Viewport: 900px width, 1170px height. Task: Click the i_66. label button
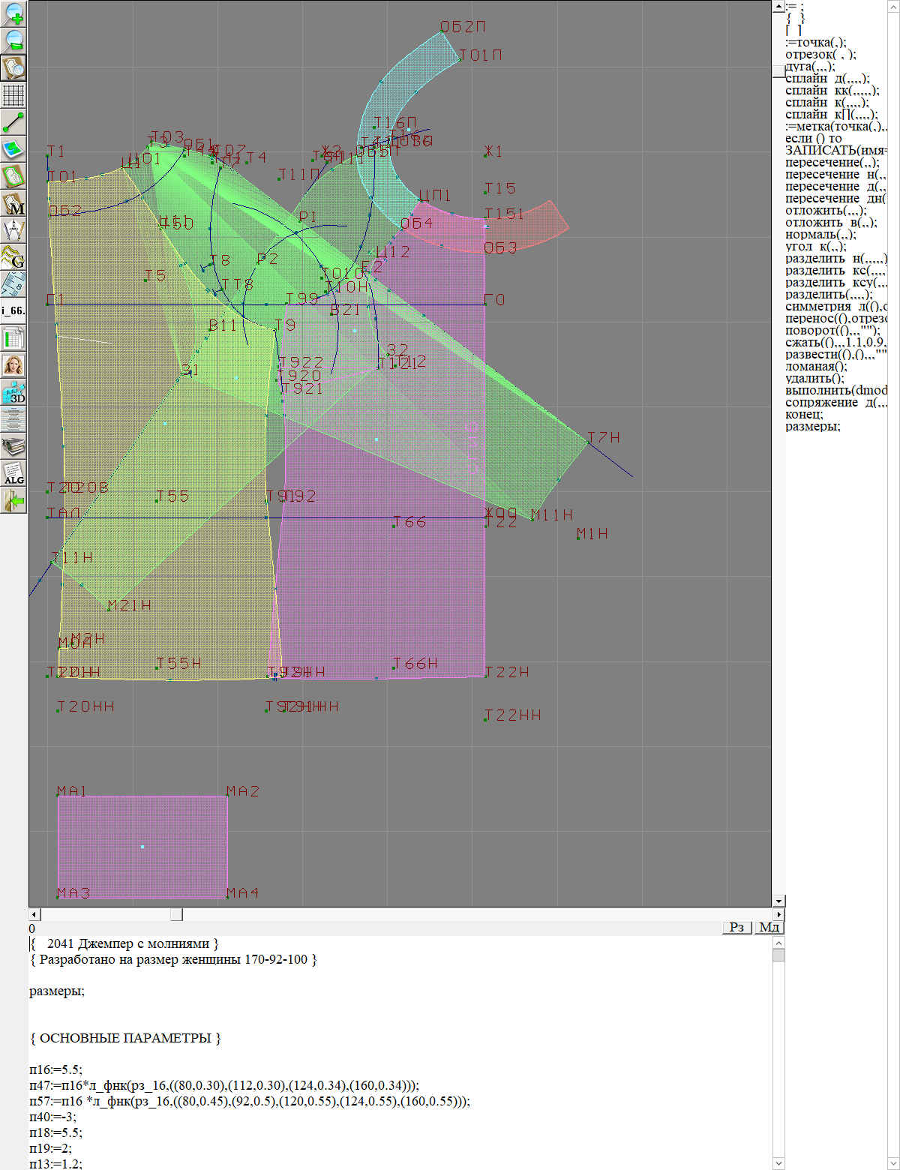pyautogui.click(x=13, y=310)
